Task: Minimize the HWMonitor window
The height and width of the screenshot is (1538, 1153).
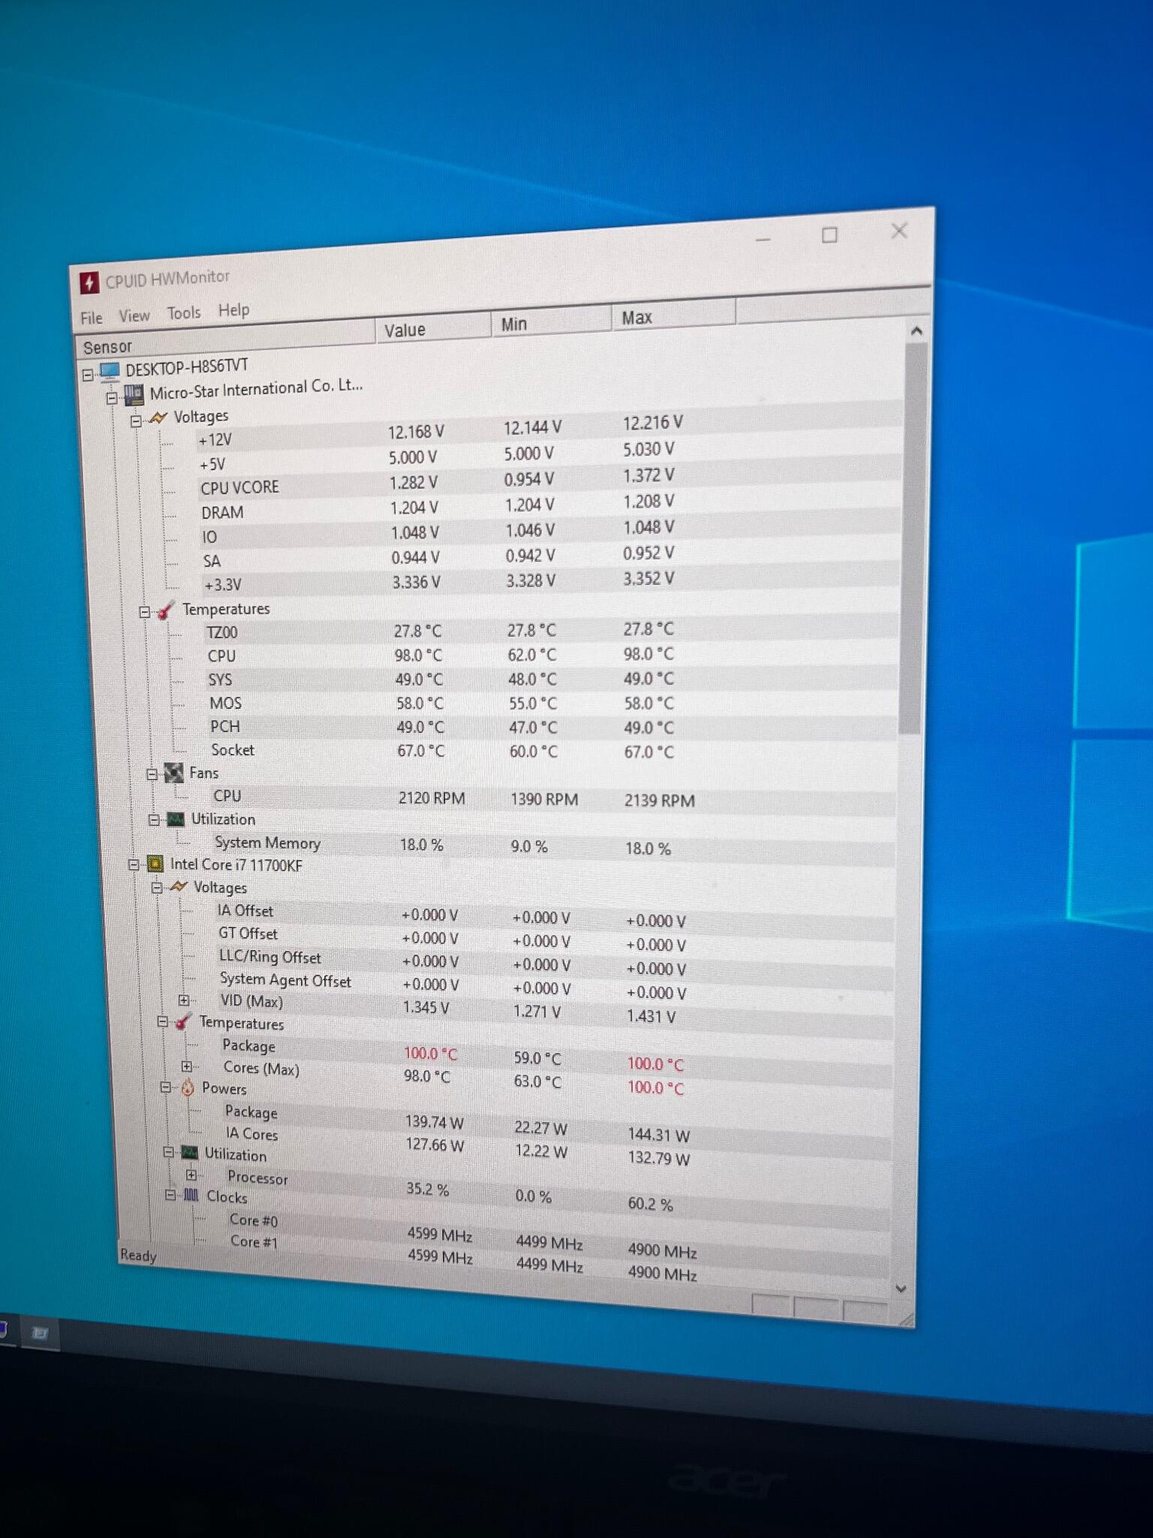Action: point(763,240)
